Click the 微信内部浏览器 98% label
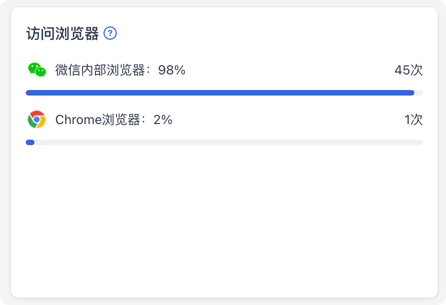This screenshot has height=305, width=446. pos(120,70)
